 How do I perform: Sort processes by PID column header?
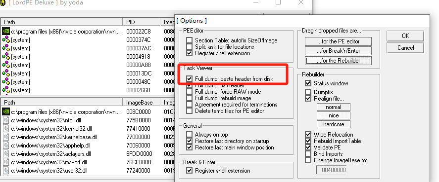142,22
